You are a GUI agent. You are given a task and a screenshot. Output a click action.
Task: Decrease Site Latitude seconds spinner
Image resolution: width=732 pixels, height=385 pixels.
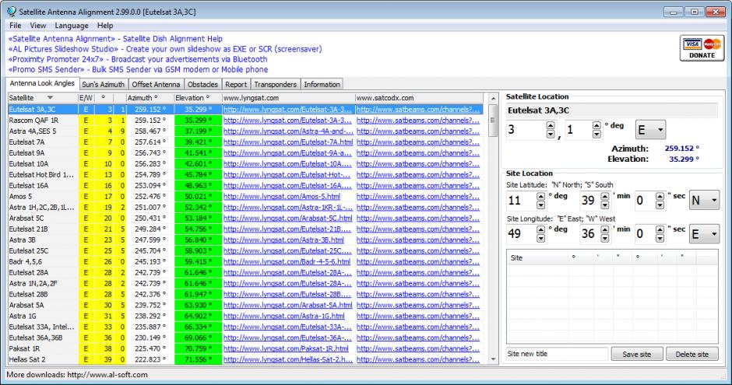[x=660, y=205]
